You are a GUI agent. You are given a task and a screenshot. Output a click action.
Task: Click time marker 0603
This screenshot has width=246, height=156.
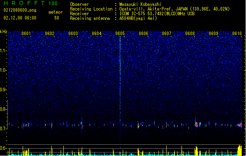tap(73, 34)
